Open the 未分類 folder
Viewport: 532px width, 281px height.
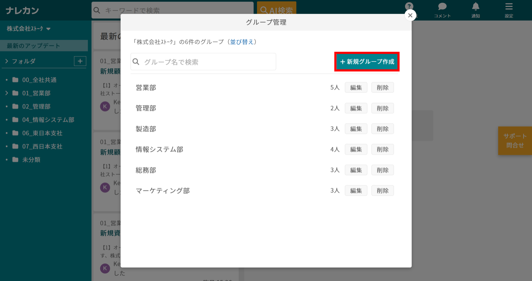coord(31,160)
